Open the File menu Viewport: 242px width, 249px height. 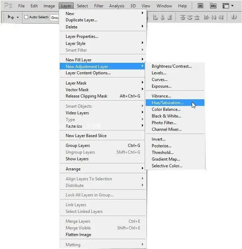coord(21,6)
